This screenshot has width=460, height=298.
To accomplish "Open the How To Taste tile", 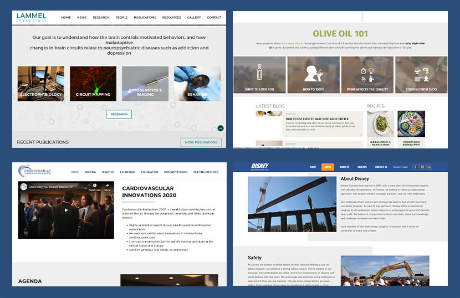I will coord(314,75).
